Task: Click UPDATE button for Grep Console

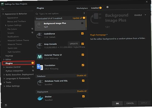Action: coord(74,44)
